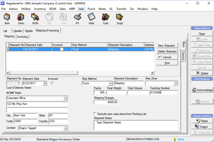This screenshot has width=214, height=142.
Task: Open the Item toolbar icon
Action: 7,17
